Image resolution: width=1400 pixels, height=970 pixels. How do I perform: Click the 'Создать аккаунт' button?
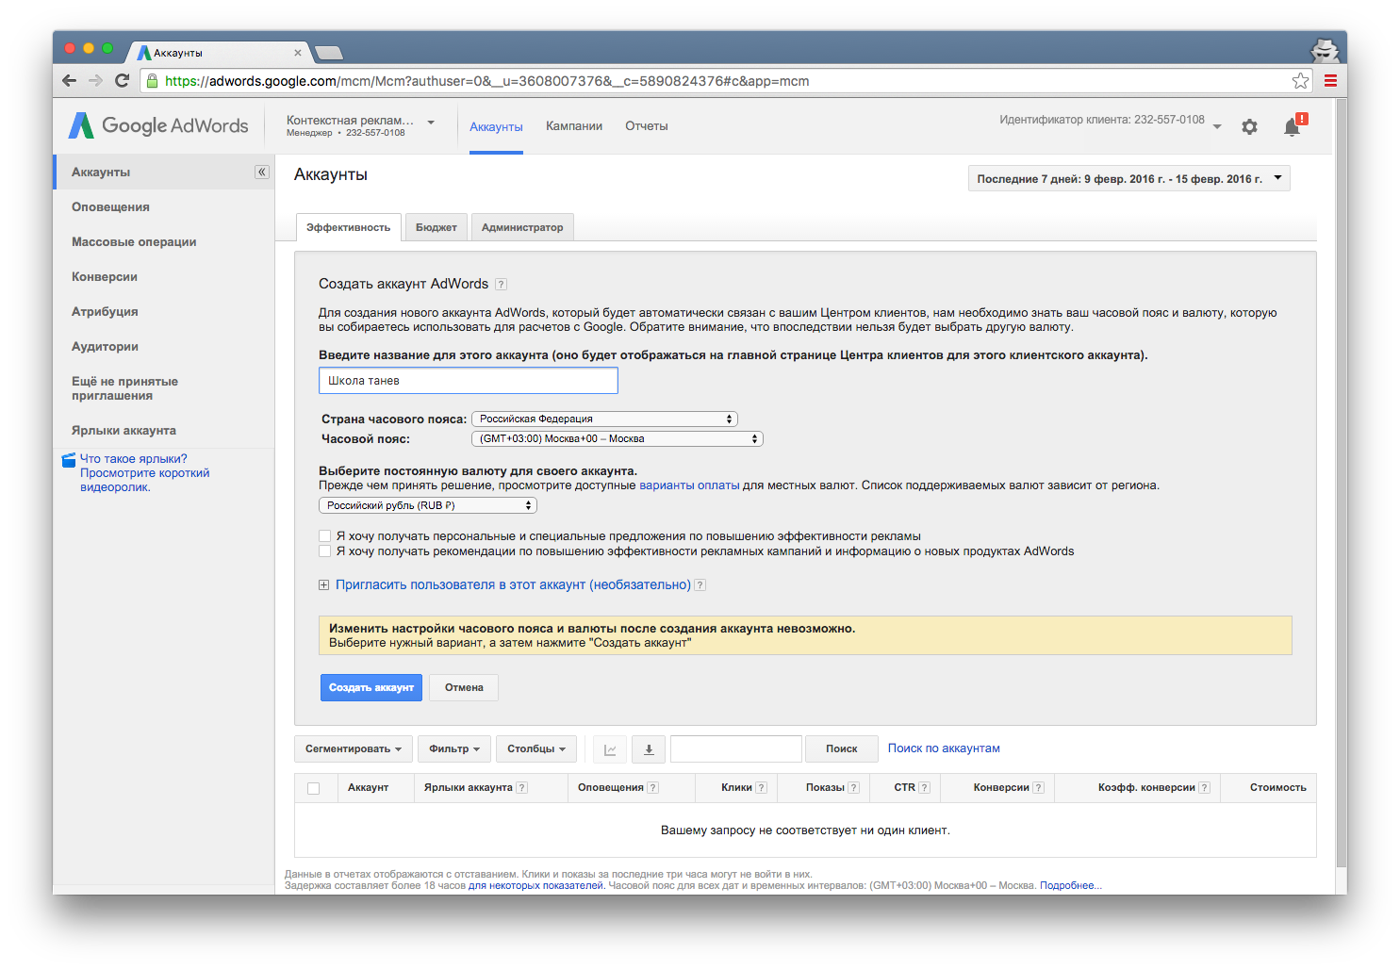point(371,688)
